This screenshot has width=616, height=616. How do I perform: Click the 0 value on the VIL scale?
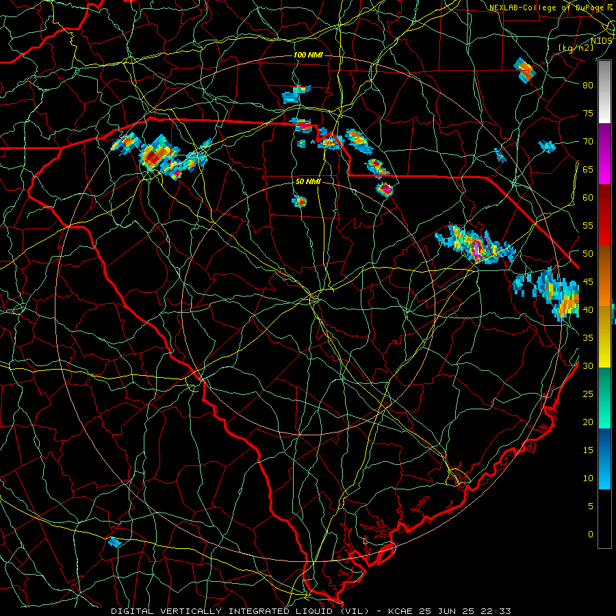coord(591,535)
